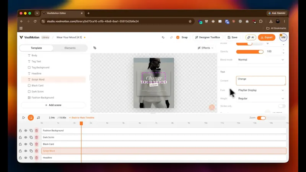Click Add scene button
Screen dimensions: 306x172
(x=53, y=105)
